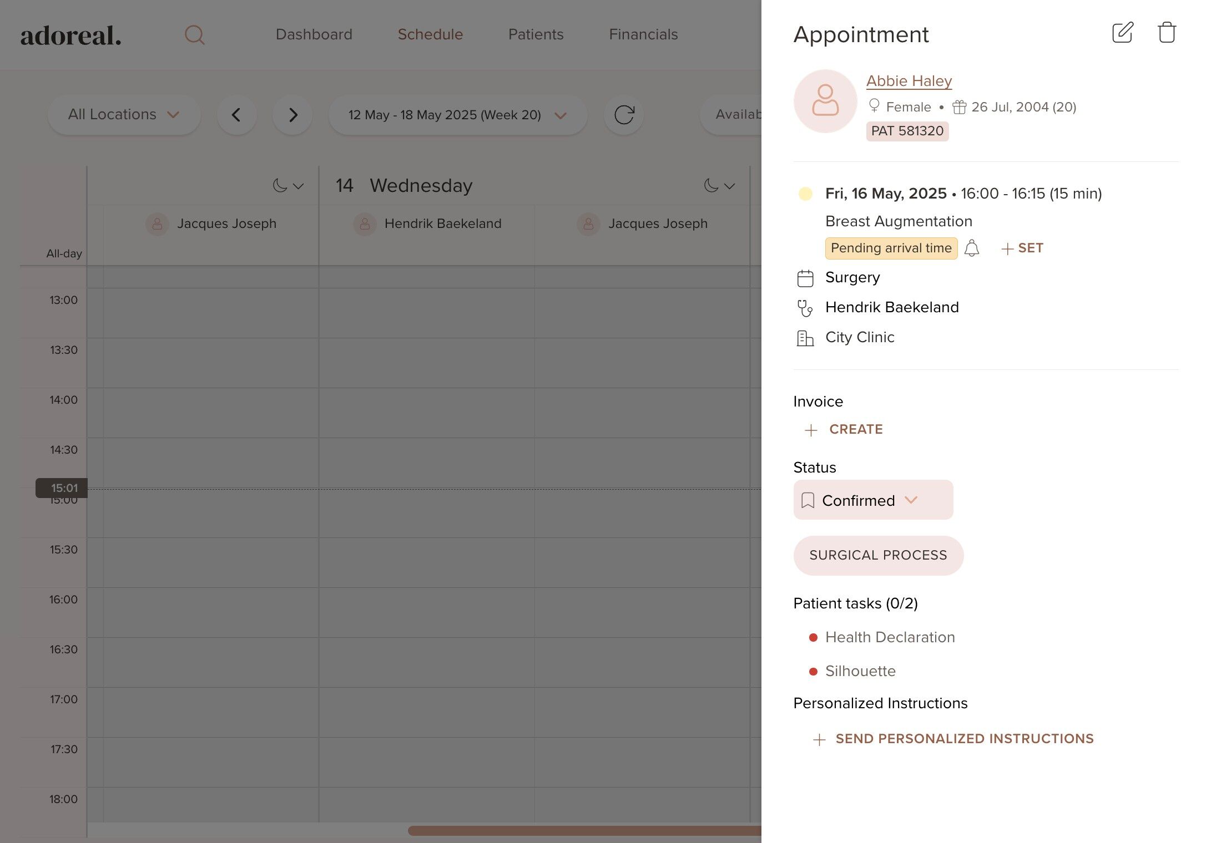The width and height of the screenshot is (1211, 843).
Task: Go to previous week arrow
Action: click(236, 115)
